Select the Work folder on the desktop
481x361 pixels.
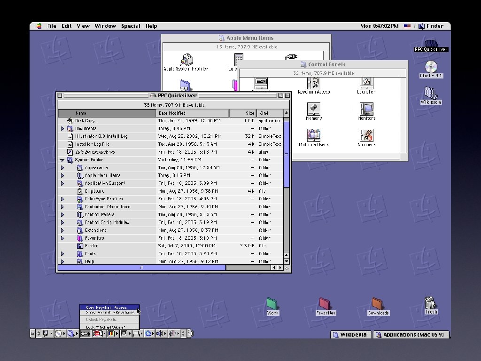[x=272, y=304]
